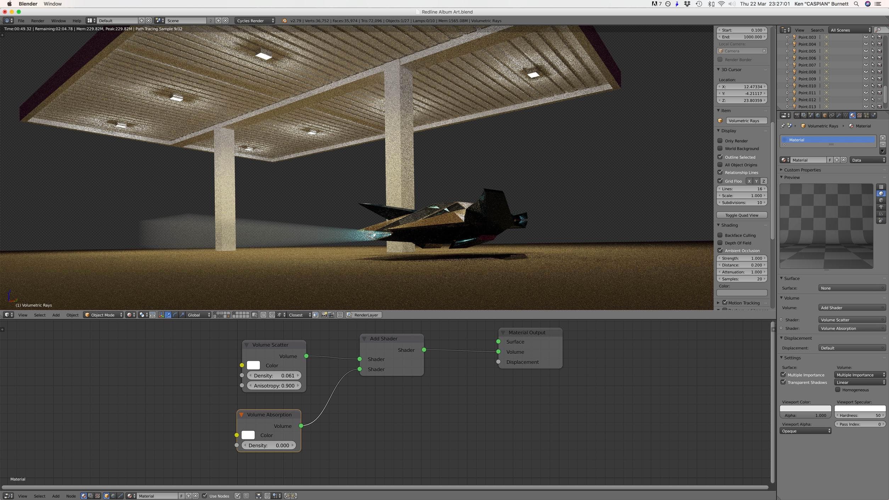Open the Texture properties tab icon

[x=860, y=115]
